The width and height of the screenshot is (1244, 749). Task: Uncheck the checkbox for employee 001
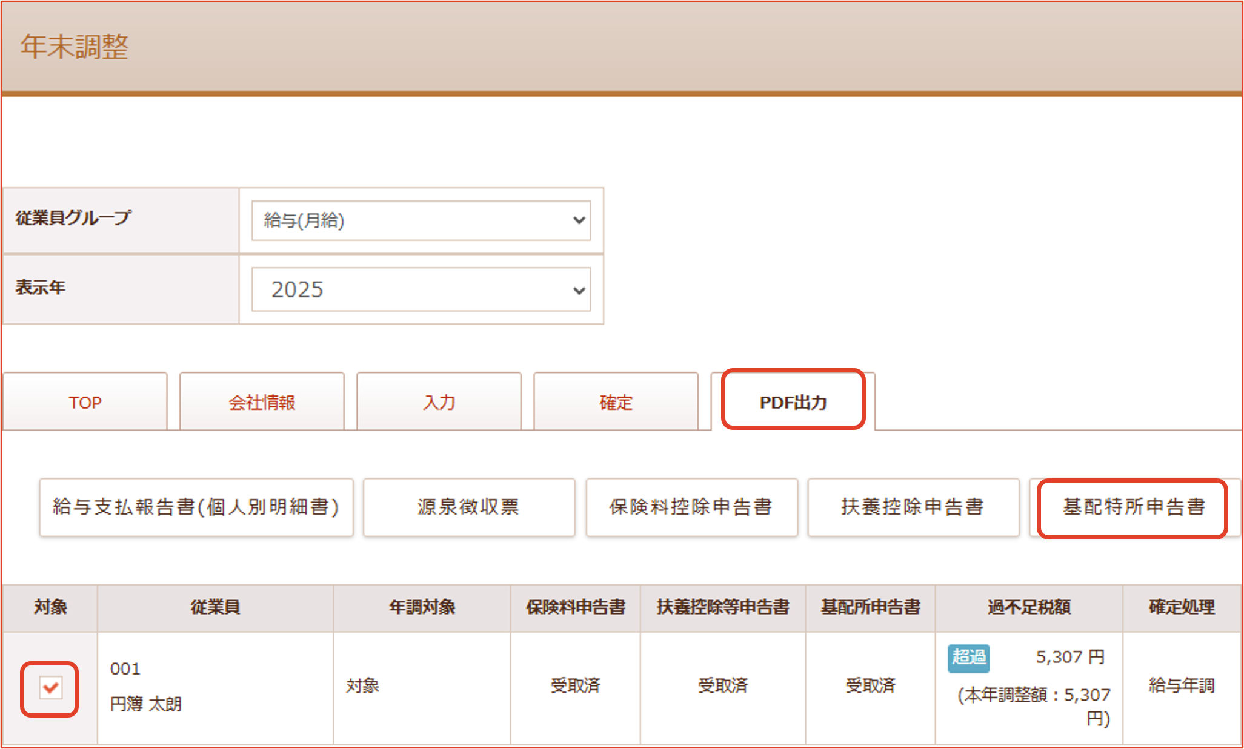[x=50, y=688]
